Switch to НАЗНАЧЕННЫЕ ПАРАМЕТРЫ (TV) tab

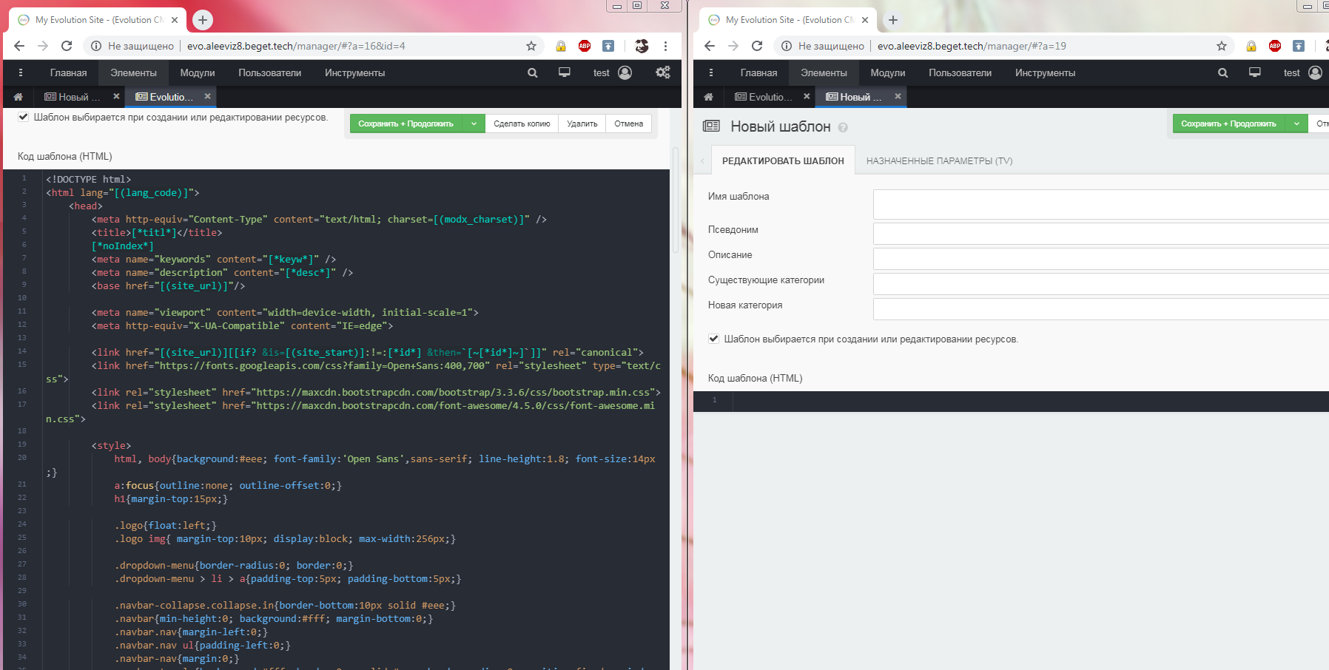coord(938,160)
